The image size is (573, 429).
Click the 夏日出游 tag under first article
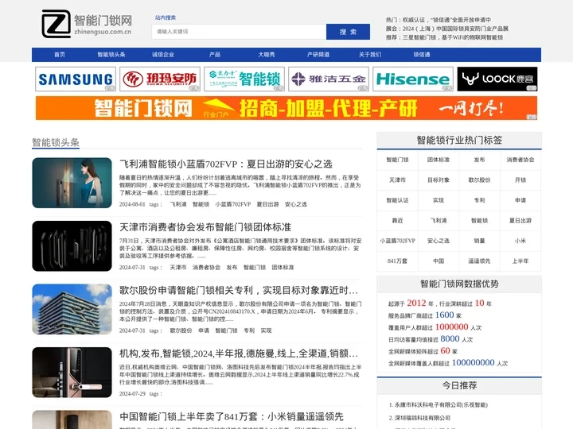click(x=268, y=204)
